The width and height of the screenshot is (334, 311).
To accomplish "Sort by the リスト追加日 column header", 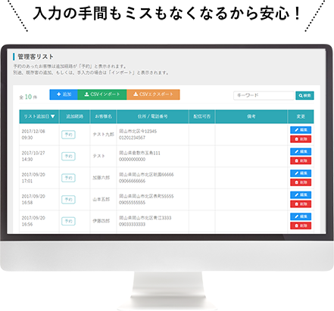I will click(39, 117).
